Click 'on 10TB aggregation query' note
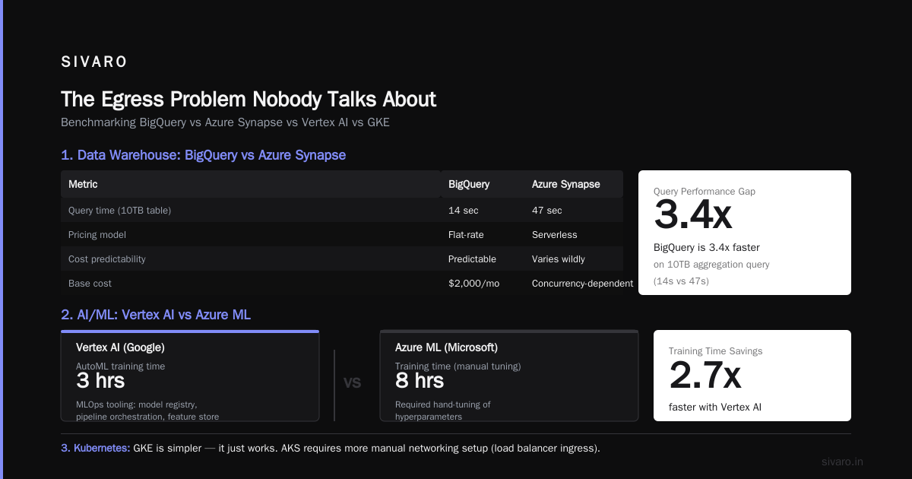Image resolution: width=912 pixels, height=479 pixels. click(x=711, y=265)
